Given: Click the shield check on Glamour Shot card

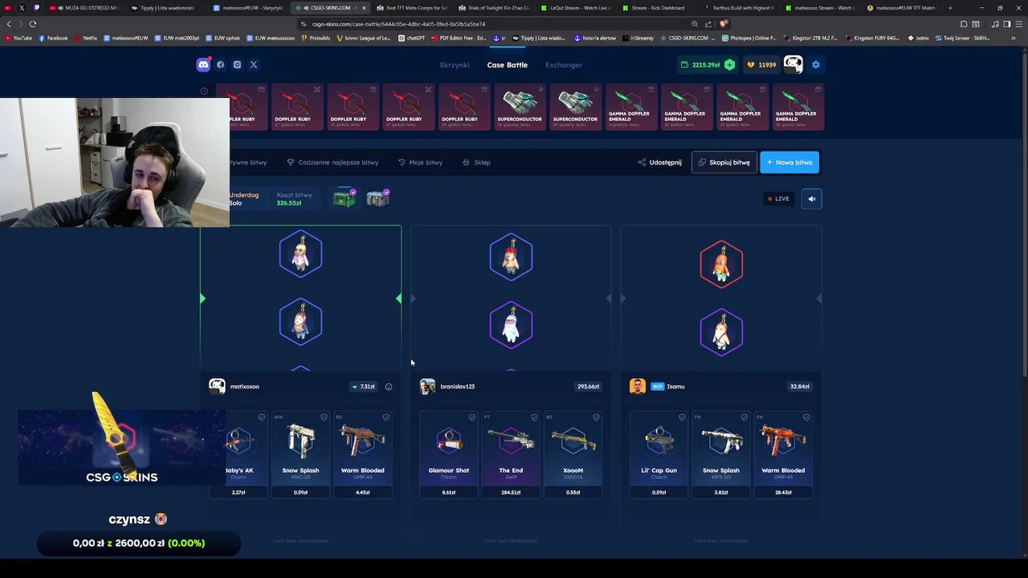Looking at the screenshot, I should pyautogui.click(x=472, y=417).
